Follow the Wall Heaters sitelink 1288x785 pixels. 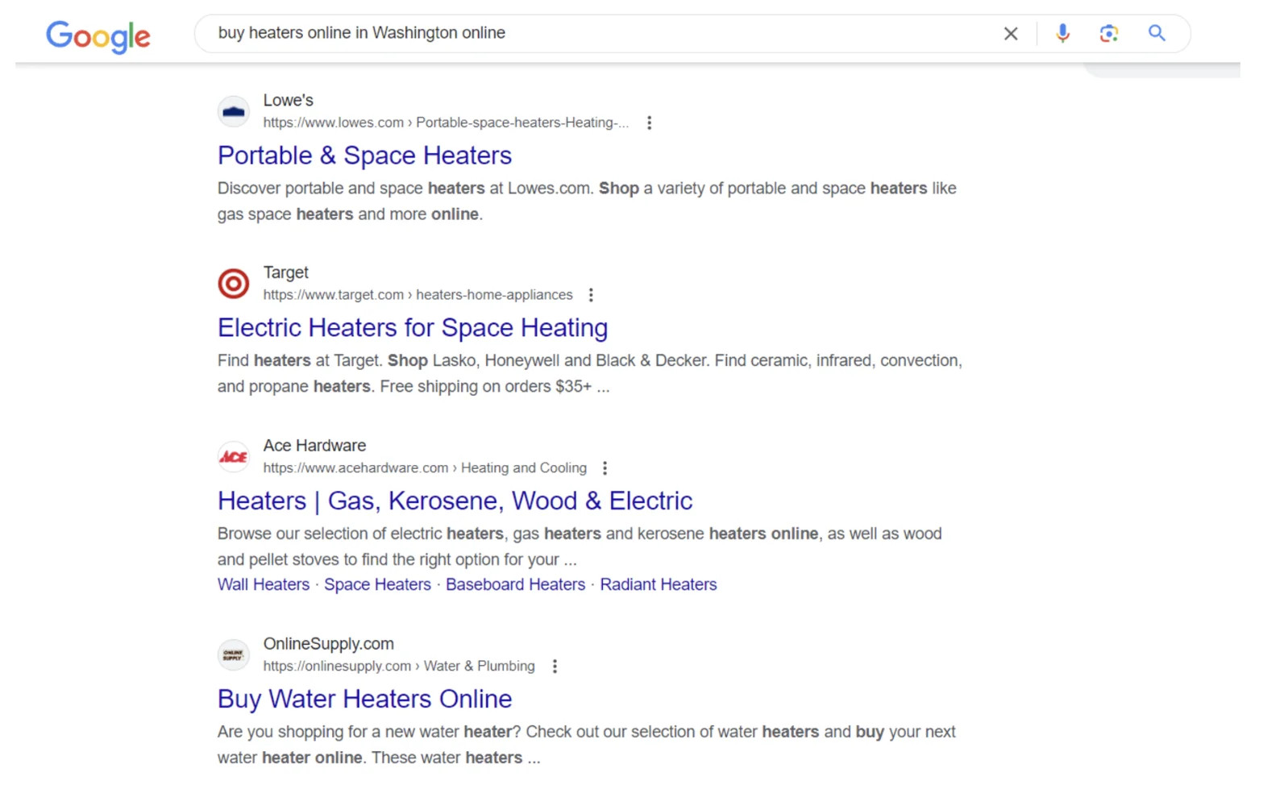[264, 584]
